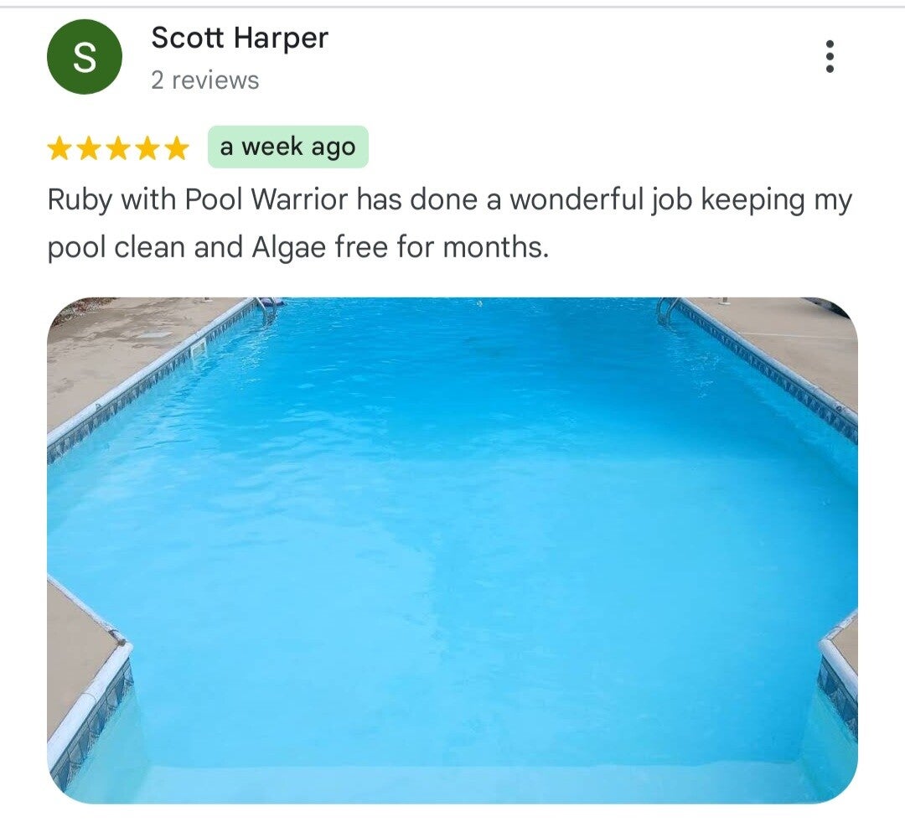View the "2 reviews" count link
The image size is (905, 827).
tap(205, 80)
